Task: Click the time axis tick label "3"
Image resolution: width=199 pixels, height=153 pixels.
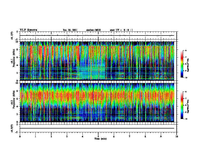Action: point(67,136)
